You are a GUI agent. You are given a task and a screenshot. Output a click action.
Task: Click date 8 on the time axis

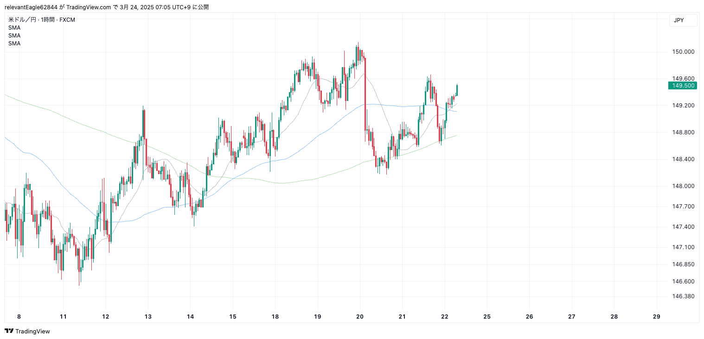19,317
